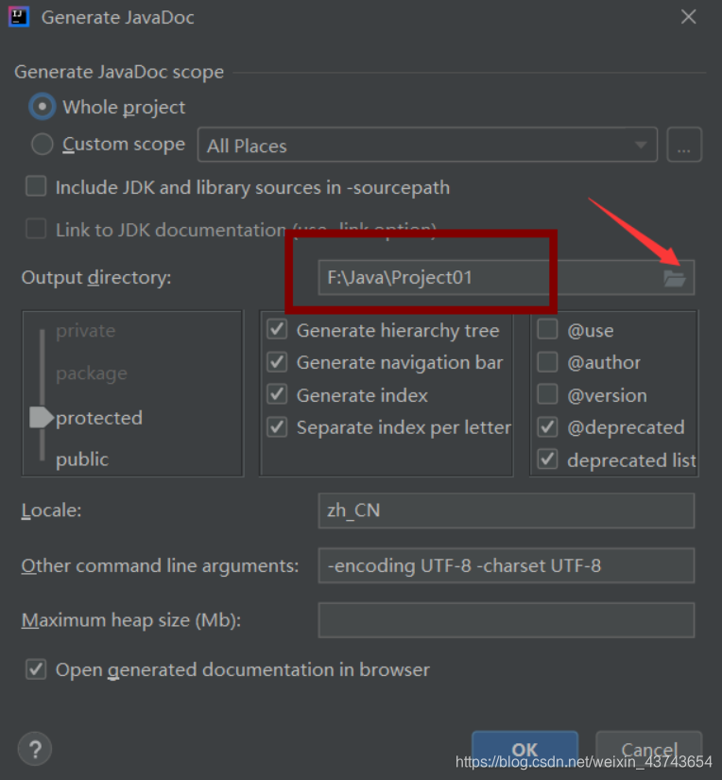This screenshot has height=780, width=722.
Task: Uncheck Generate hierarchy tree
Action: 277,330
